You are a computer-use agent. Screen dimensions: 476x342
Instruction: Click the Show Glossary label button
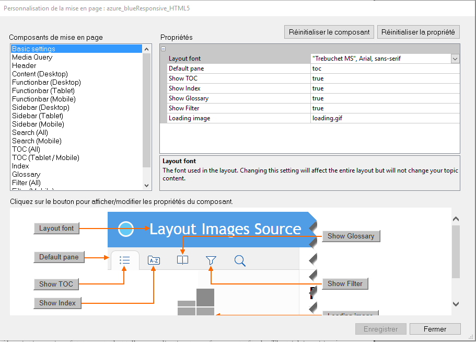tap(351, 236)
